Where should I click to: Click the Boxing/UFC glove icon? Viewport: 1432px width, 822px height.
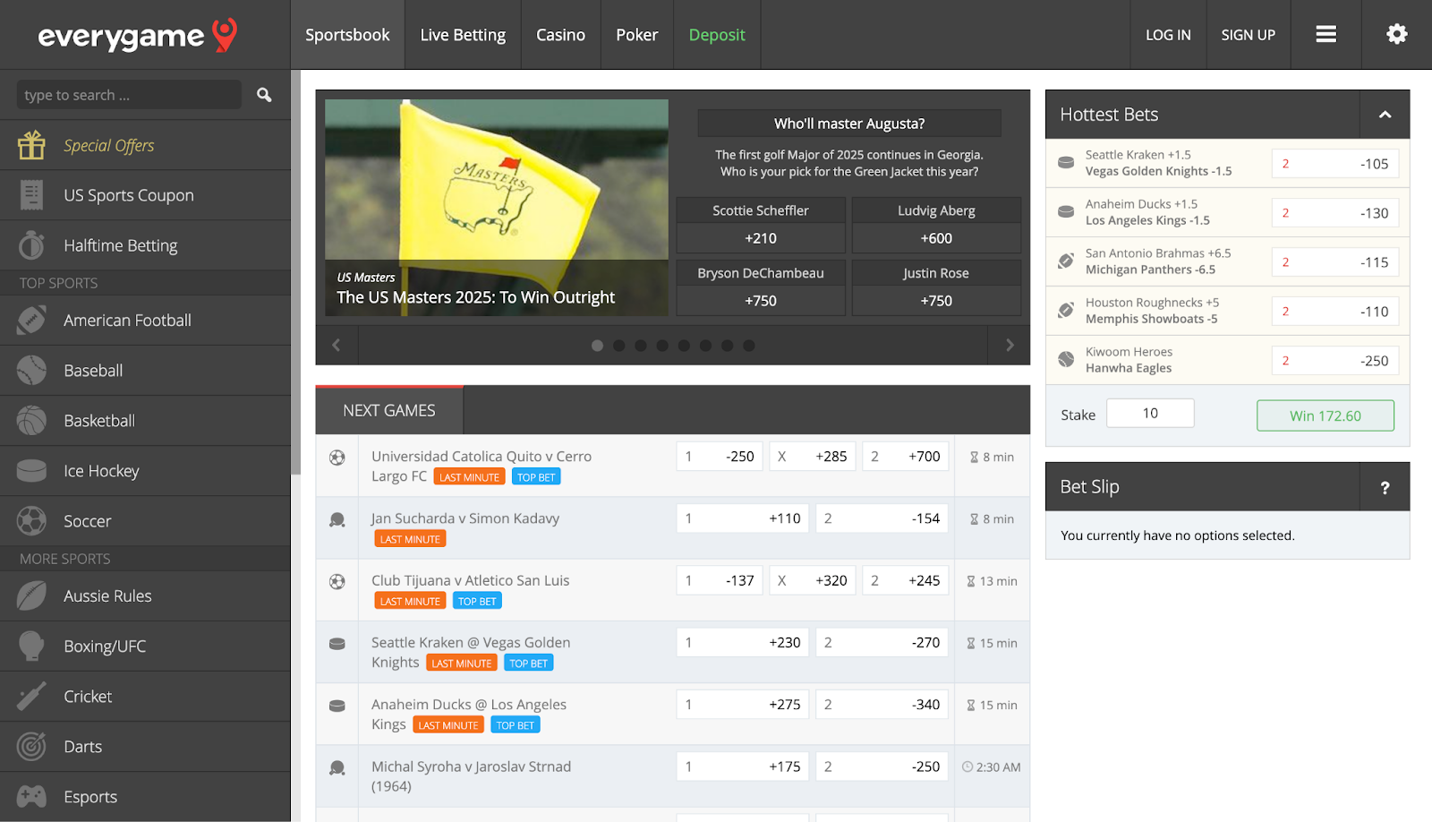tap(31, 646)
